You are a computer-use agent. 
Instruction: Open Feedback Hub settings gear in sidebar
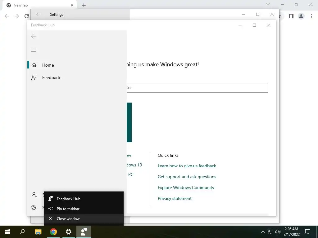34,207
